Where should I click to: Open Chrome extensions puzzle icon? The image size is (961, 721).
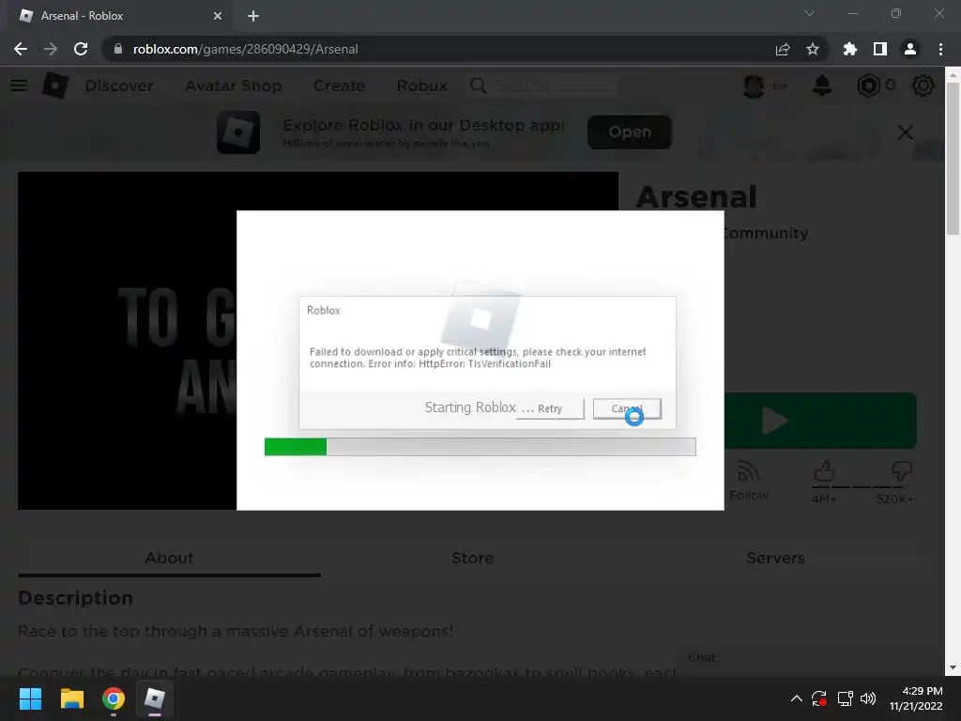click(850, 49)
